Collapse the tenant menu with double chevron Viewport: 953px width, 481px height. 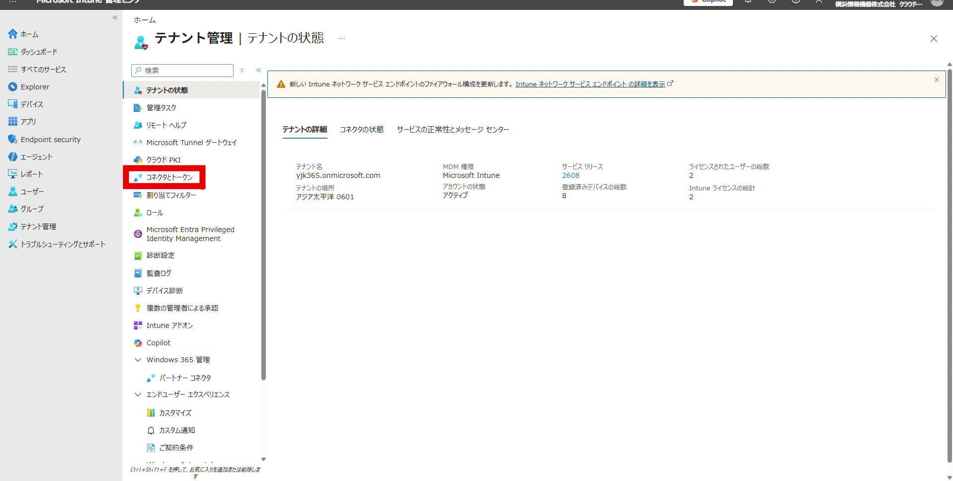(259, 71)
